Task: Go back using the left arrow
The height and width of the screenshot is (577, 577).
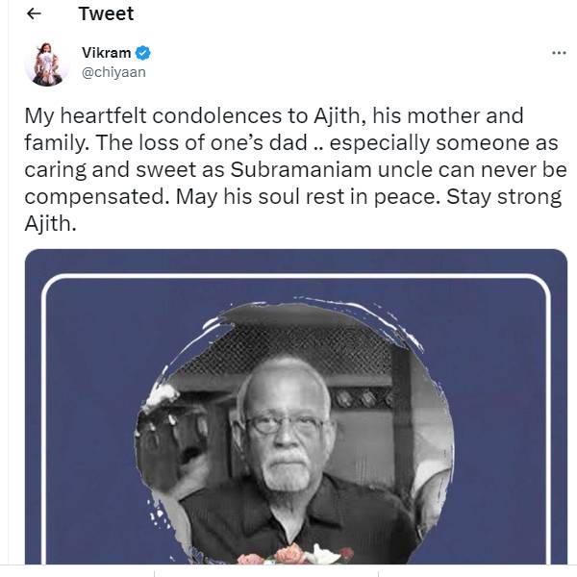Action: click(35, 14)
